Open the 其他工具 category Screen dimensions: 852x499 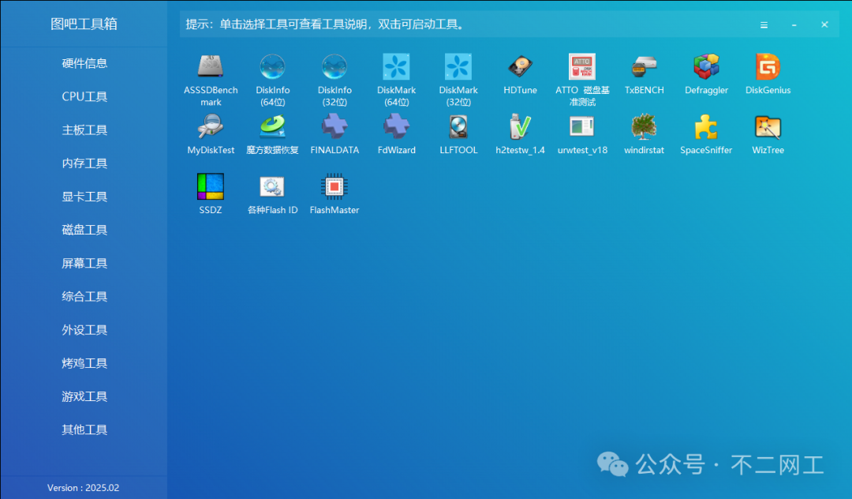pos(84,430)
